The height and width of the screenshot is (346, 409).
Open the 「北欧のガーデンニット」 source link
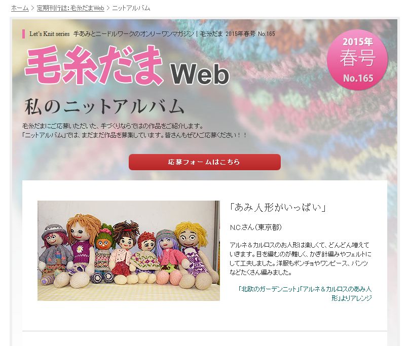click(x=269, y=289)
